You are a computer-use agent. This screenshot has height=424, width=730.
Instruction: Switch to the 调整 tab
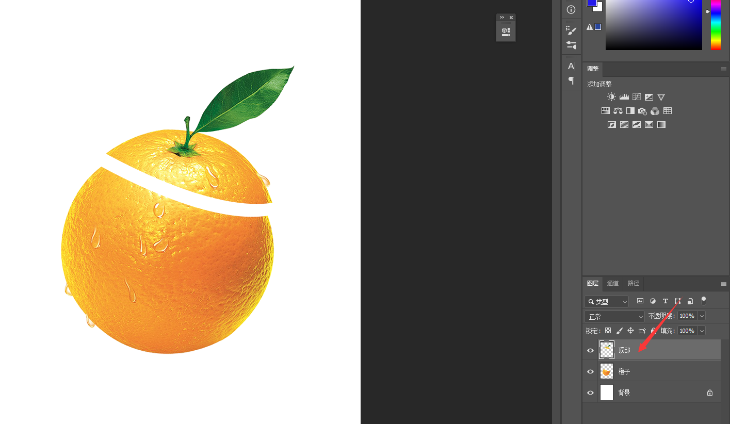coord(593,69)
